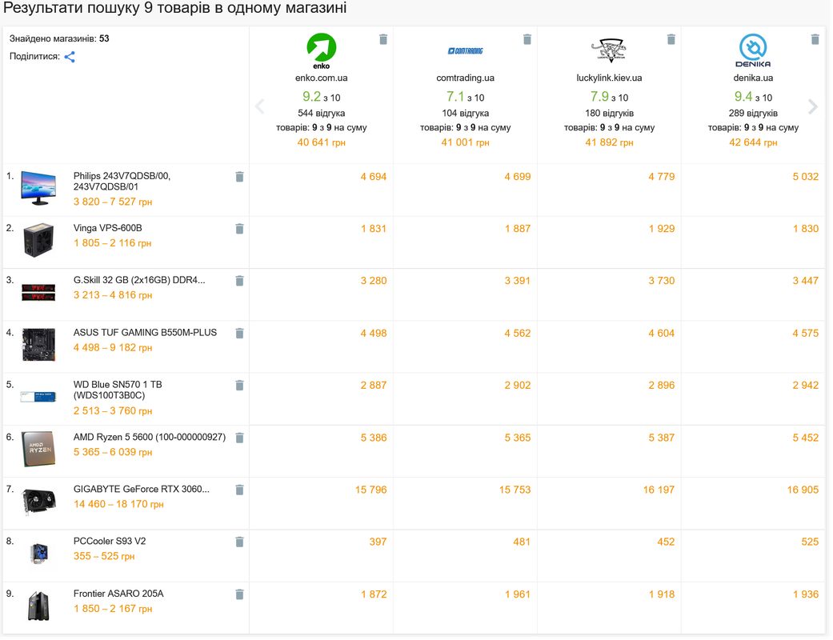
Task: Open AMD Ryzen 5 5600 product link
Action: pos(150,438)
